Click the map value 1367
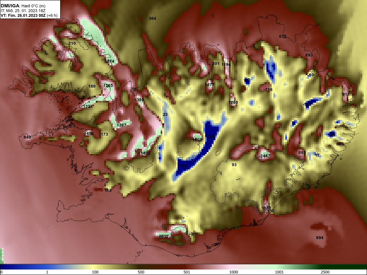Viewport: 367px width, 275px height. pyautogui.click(x=122, y=125)
